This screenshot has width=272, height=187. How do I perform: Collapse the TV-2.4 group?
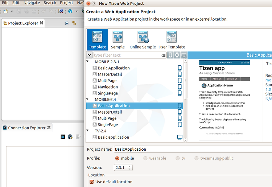click(x=88, y=130)
